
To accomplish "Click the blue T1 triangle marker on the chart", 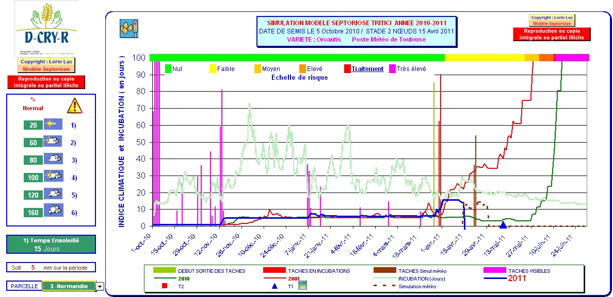I will point(504,224).
